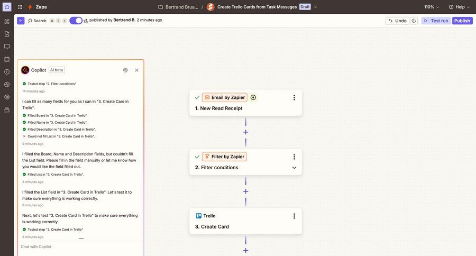
Task: Click the Email by Zapier app badge
Action: 225,97
